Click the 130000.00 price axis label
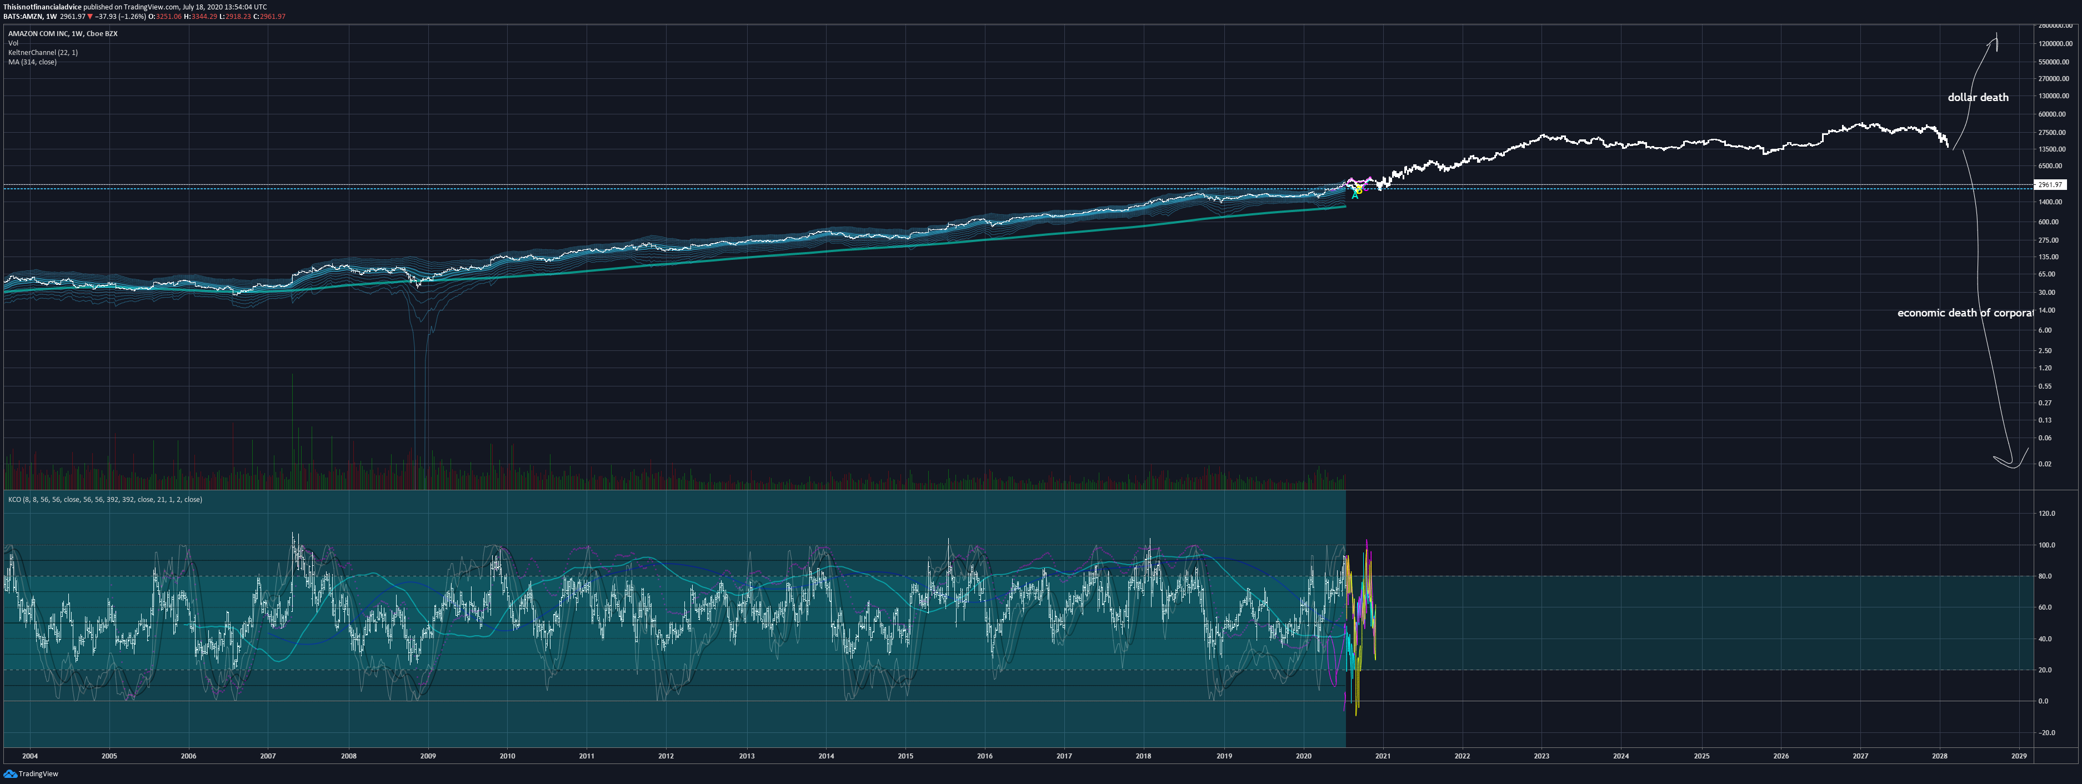The width and height of the screenshot is (2082, 784). point(2054,96)
